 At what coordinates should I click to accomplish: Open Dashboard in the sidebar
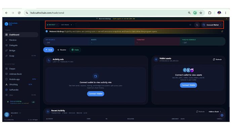[x=21, y=35]
